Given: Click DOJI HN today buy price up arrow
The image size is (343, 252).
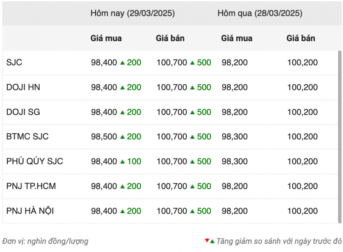Looking at the screenshot, I should coord(123,88).
